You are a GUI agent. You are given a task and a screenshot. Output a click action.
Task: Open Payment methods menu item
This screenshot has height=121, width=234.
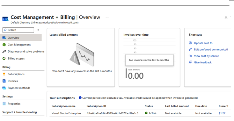coord(19,88)
